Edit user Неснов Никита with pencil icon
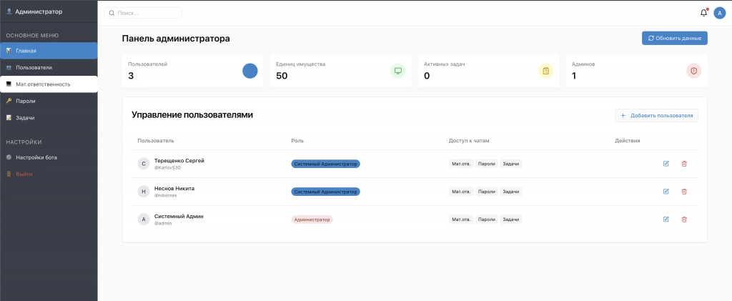This screenshot has width=732, height=301. pos(666,192)
